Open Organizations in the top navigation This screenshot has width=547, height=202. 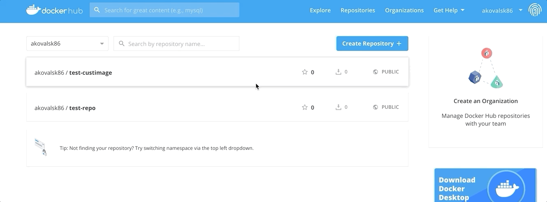[404, 10]
